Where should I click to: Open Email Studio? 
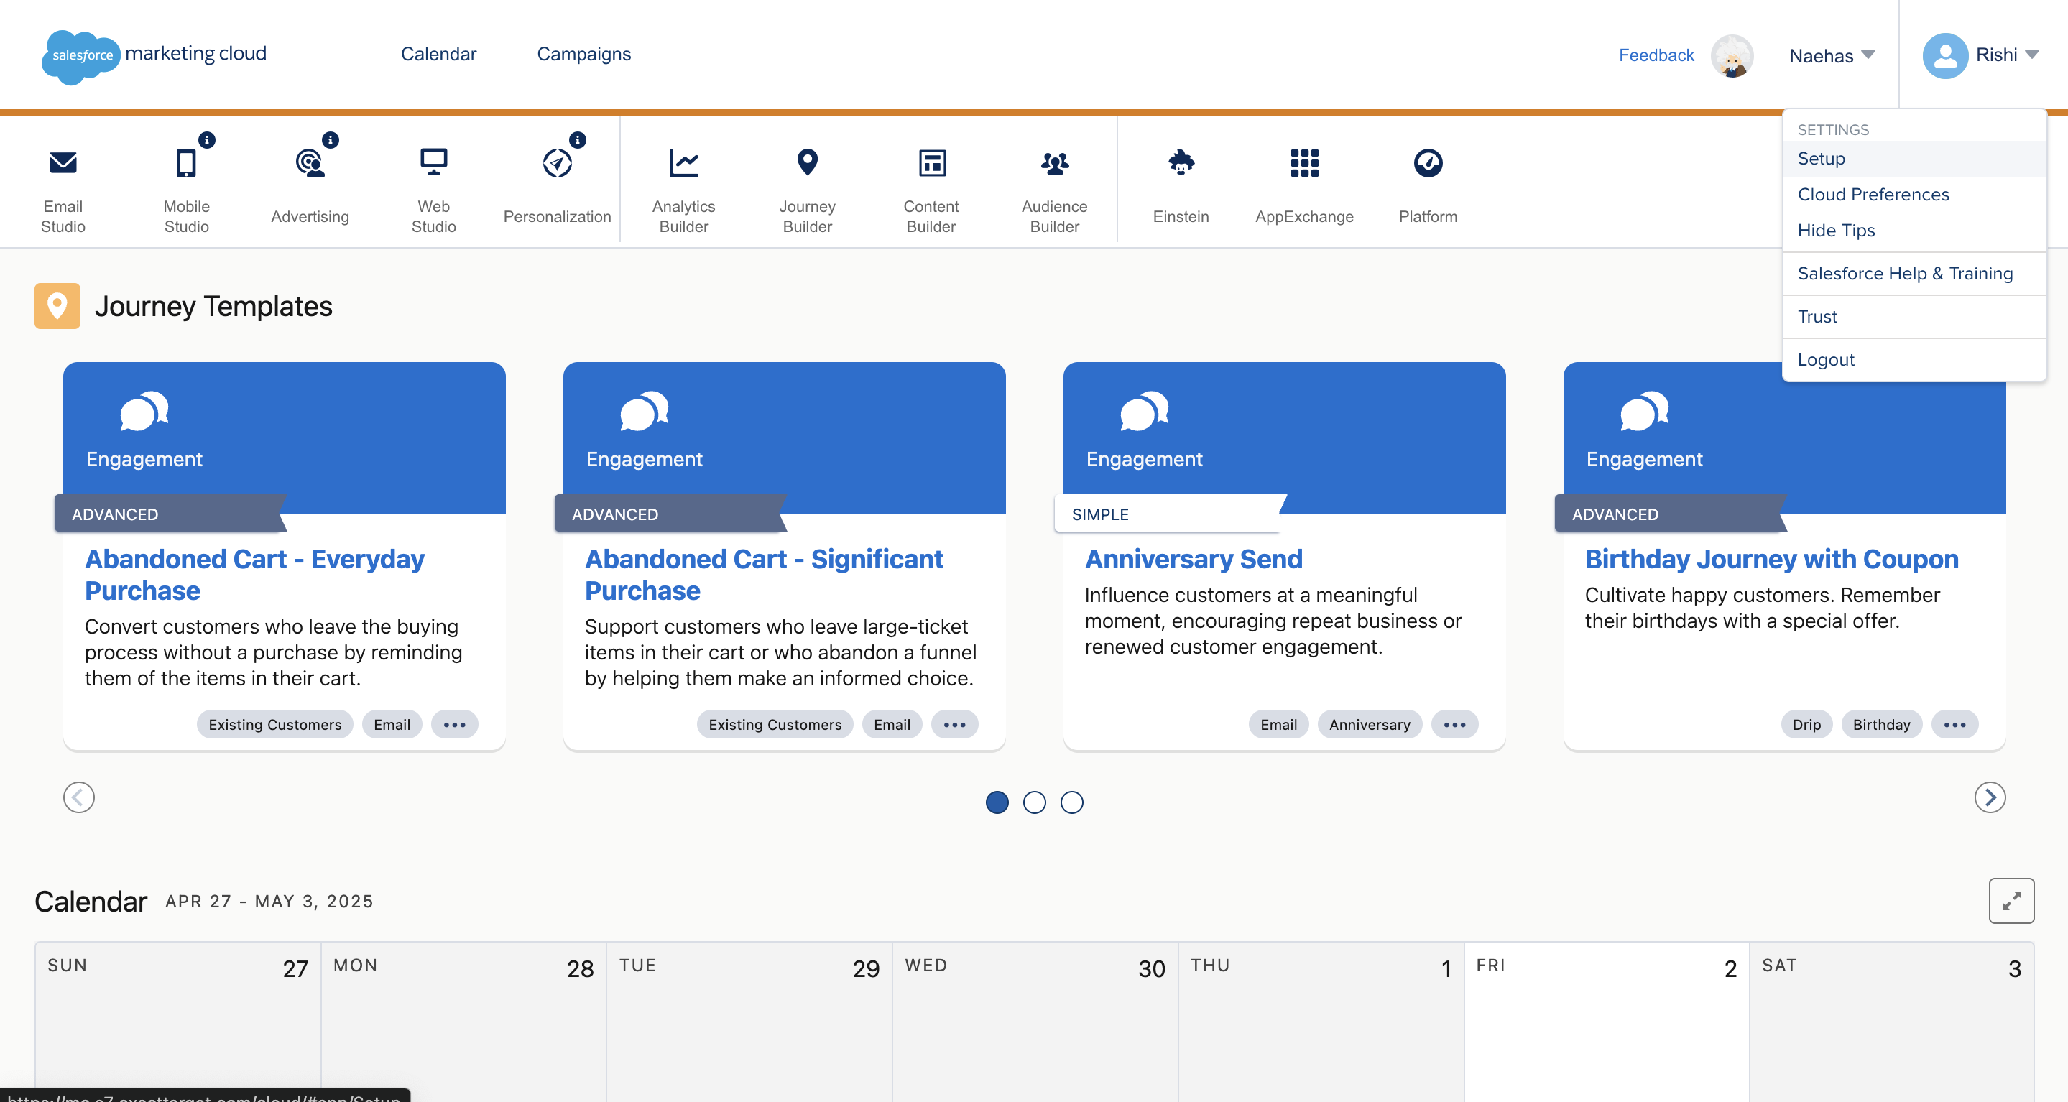point(63,183)
